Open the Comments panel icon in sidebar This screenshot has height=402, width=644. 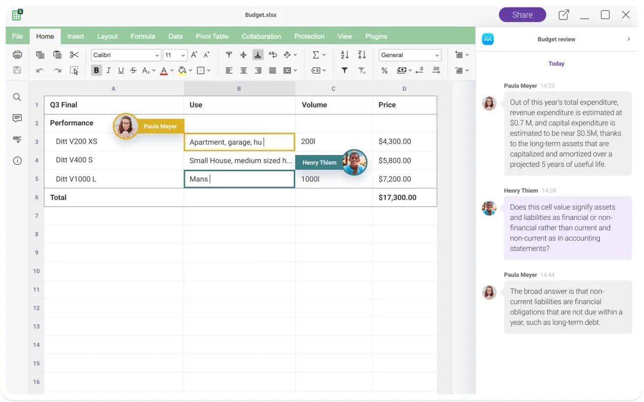click(x=17, y=118)
